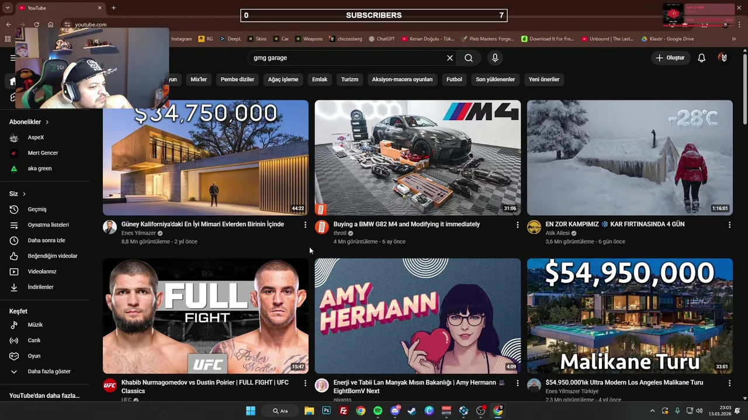Expand the Abonelikler subscriptions chevron
Screen dimensions: 748x420
pyautogui.click(x=47, y=122)
